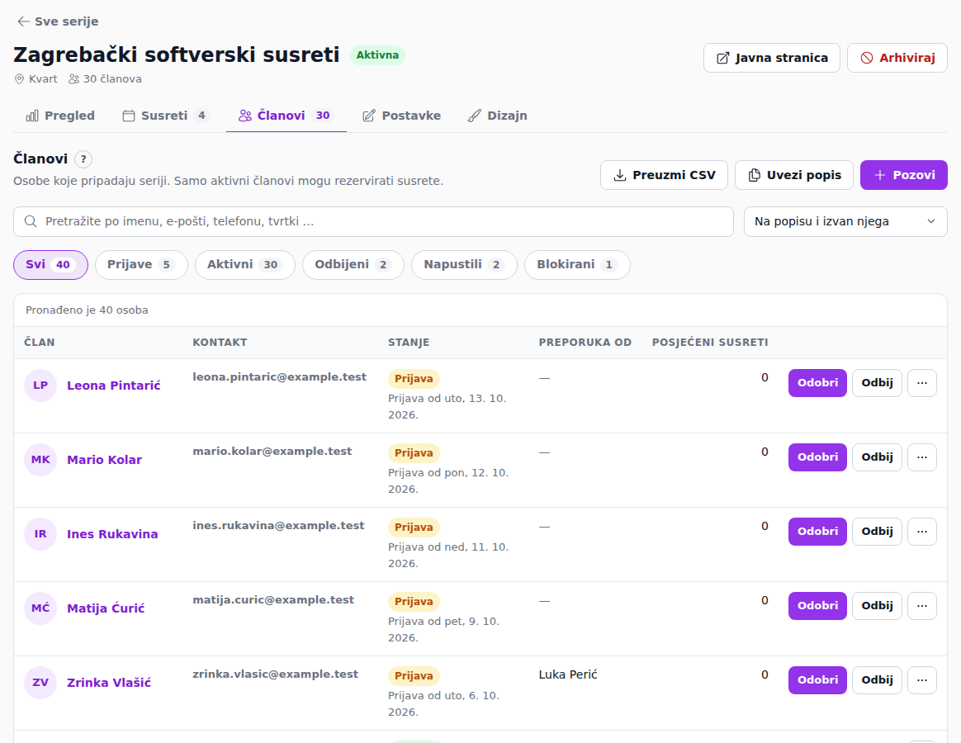This screenshot has width=961, height=743.
Task: Filter by Prijave status chip
Action: (x=141, y=265)
